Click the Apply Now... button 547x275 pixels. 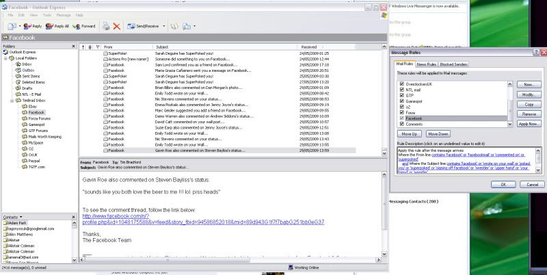(x=529, y=124)
